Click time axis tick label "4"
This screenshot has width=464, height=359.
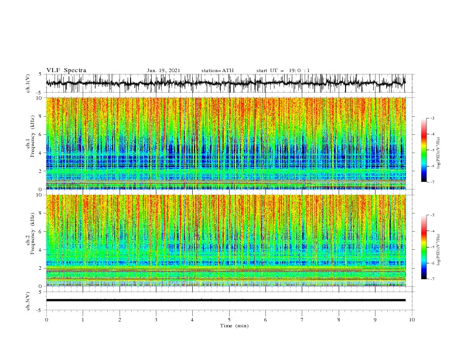(192, 320)
